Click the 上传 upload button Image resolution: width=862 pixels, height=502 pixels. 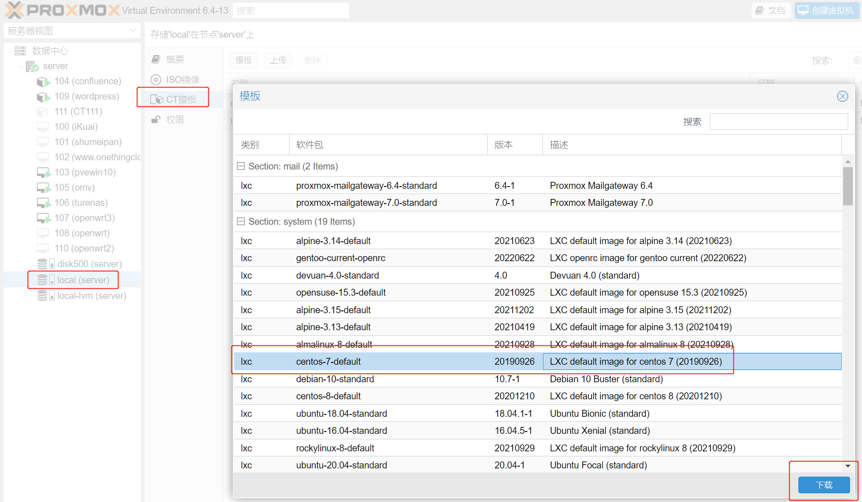(x=278, y=60)
